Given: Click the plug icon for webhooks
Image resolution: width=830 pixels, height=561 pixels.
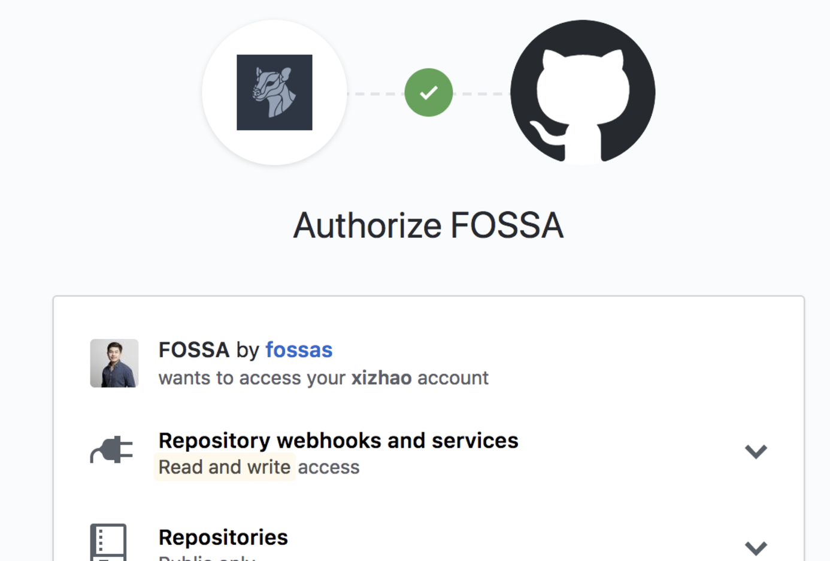Looking at the screenshot, I should pyautogui.click(x=111, y=450).
